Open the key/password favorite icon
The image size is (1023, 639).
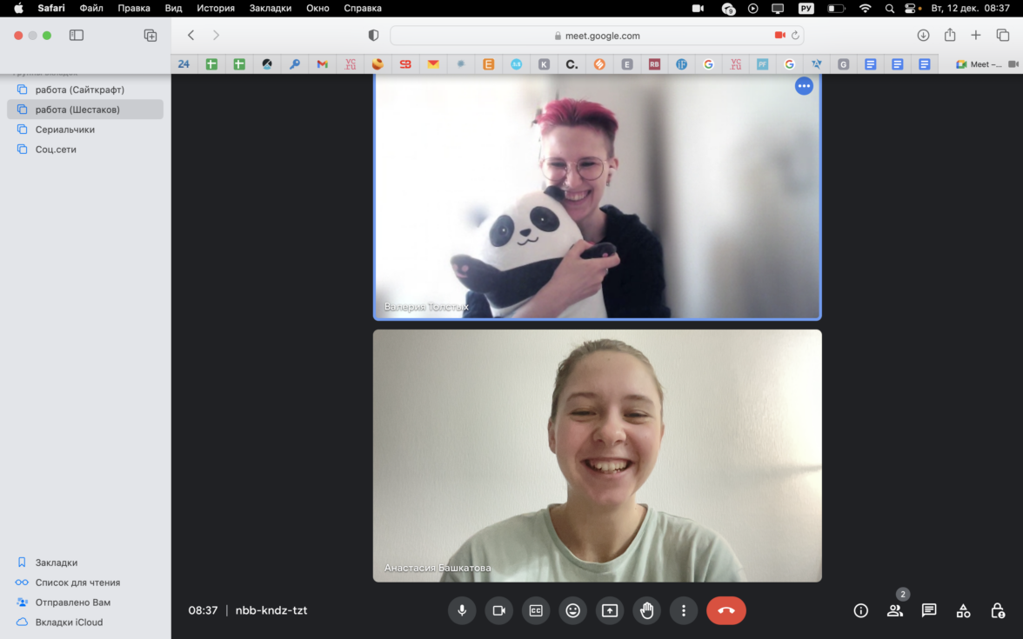point(295,64)
